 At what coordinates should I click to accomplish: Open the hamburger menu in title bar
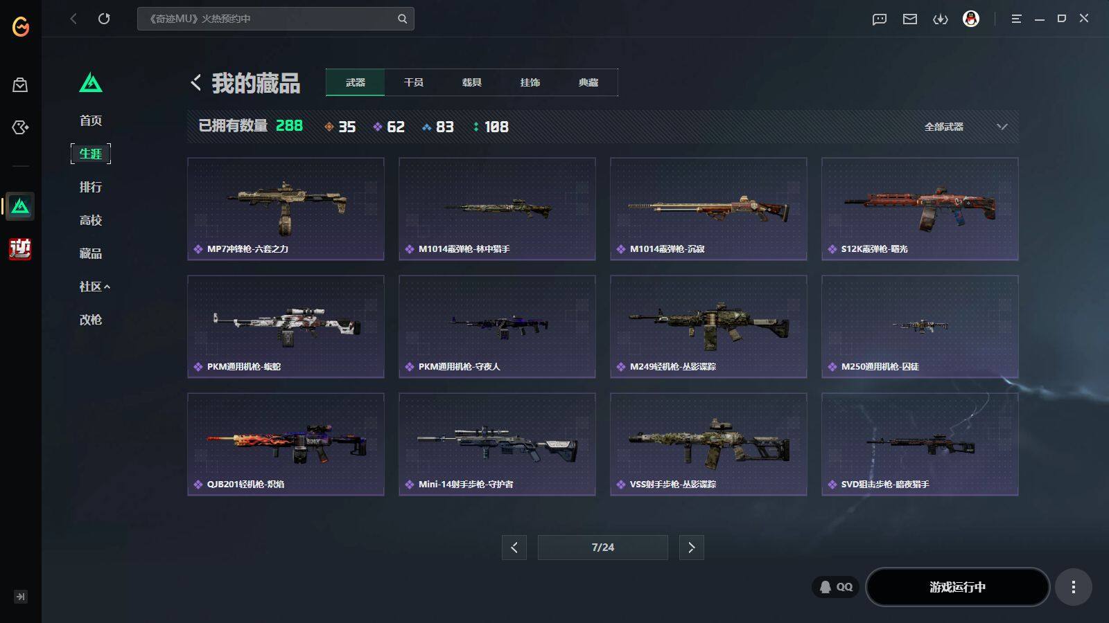point(1016,19)
